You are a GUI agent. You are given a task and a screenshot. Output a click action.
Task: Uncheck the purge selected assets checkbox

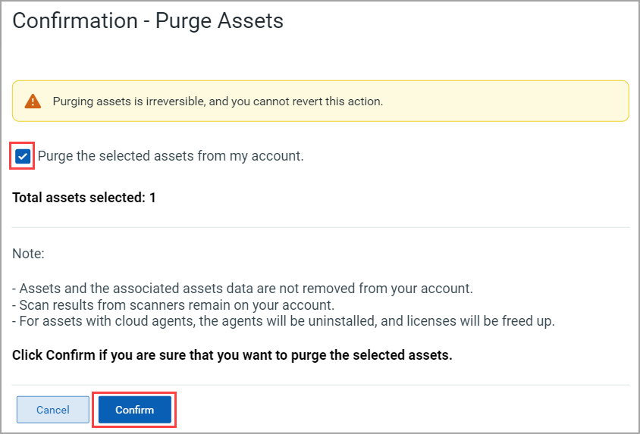pyautogui.click(x=23, y=156)
